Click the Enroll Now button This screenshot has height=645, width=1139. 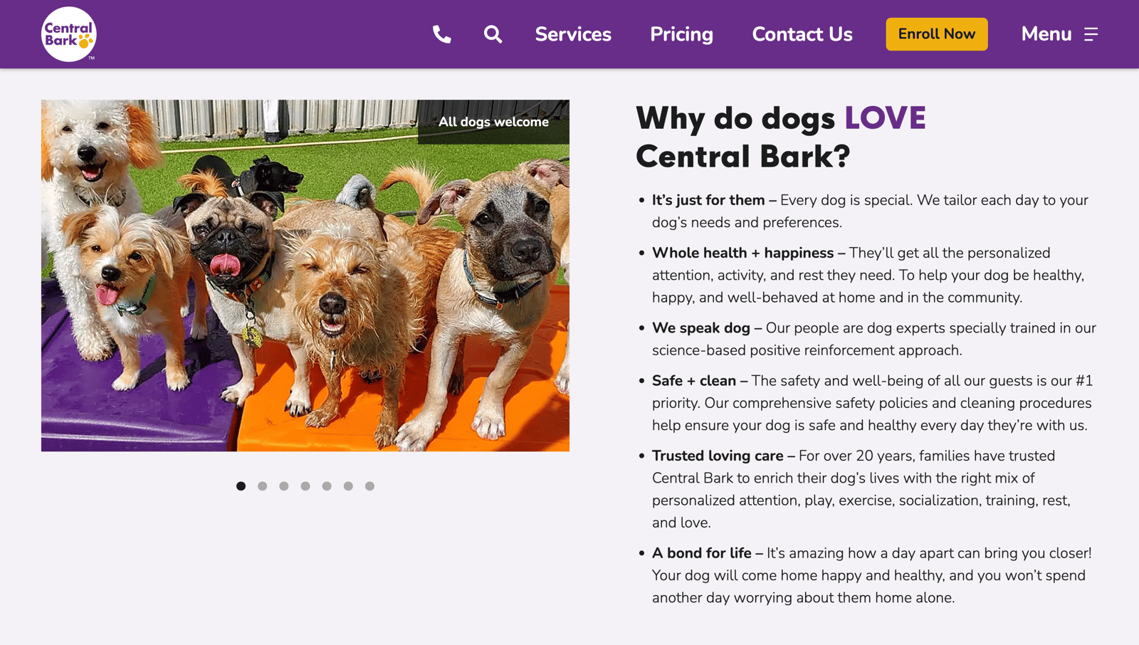point(936,33)
